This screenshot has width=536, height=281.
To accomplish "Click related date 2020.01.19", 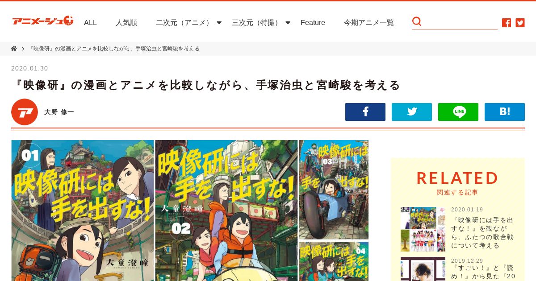I will pyautogui.click(x=467, y=210).
